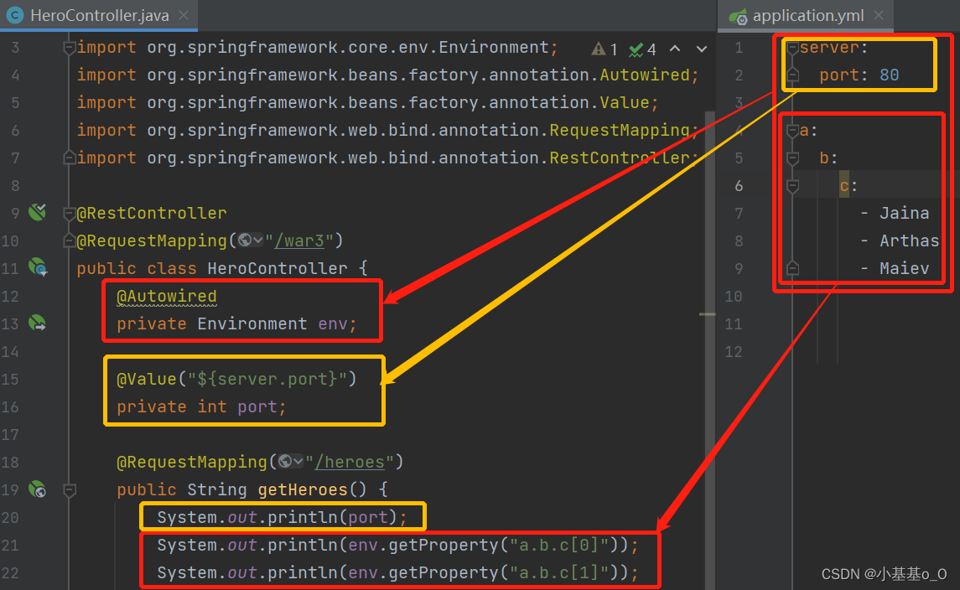Click the Java class icon on HeroController tab
960x590 pixels.
click(x=15, y=15)
